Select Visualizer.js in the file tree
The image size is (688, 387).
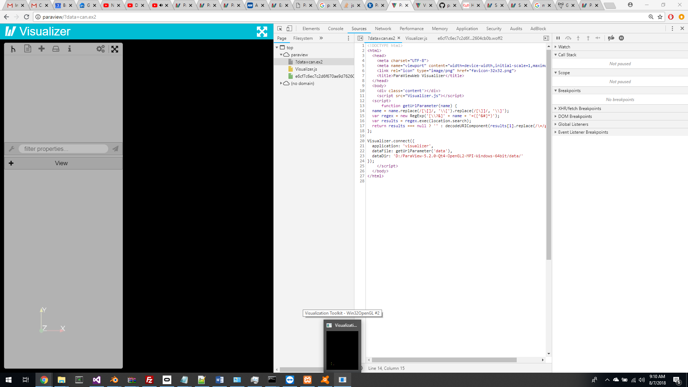[306, 69]
